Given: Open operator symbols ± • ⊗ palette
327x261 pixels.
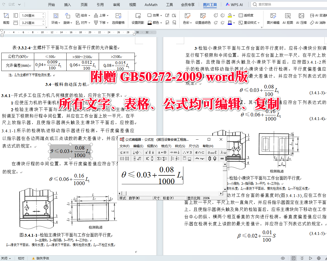Looking at the screenshot, I should 162,152.
